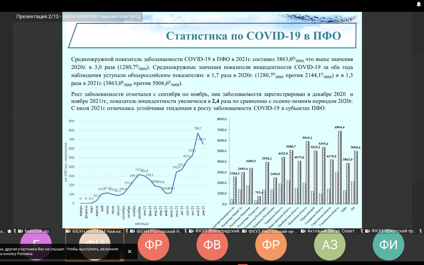Click camera-off icon of fedoryuk_au

(x=20, y=231)
